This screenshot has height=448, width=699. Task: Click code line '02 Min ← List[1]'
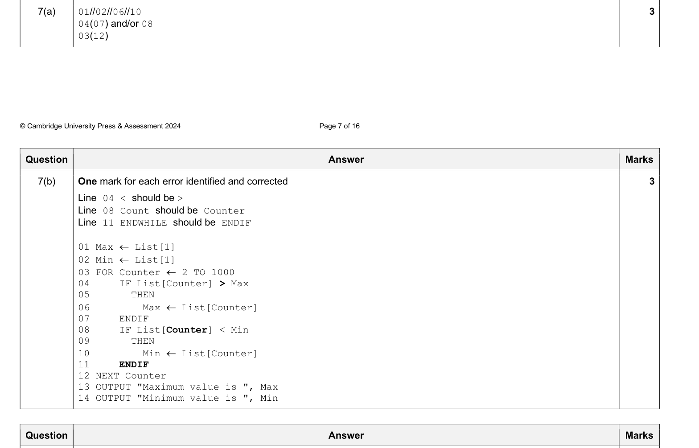(127, 260)
